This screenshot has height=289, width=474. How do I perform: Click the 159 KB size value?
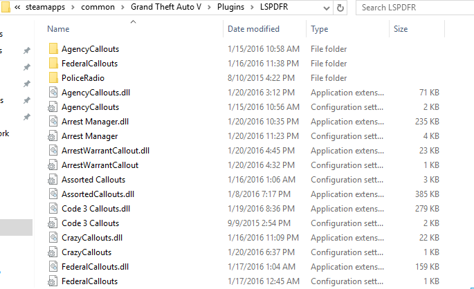coord(427,267)
